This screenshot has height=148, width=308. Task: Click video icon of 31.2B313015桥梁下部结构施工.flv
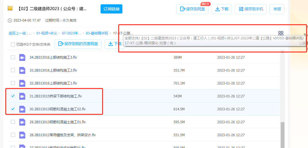coord(22,96)
